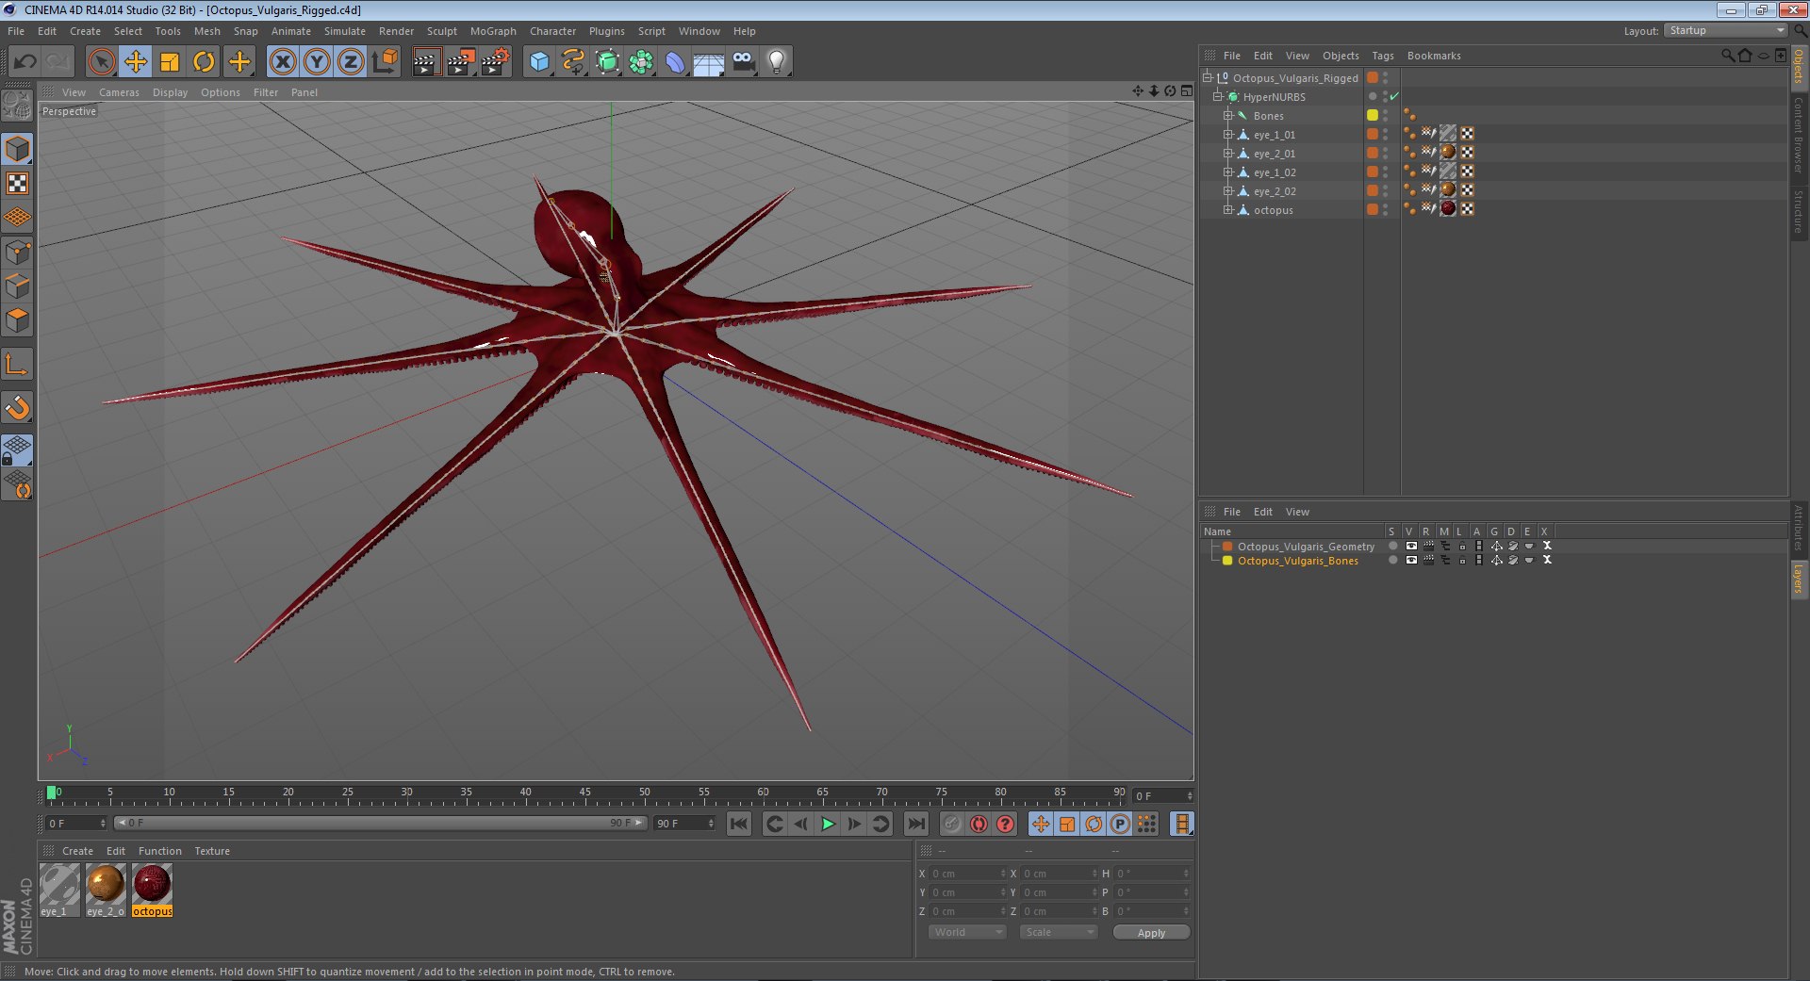This screenshot has width=1810, height=981.
Task: Open the Character menu
Action: tap(552, 31)
